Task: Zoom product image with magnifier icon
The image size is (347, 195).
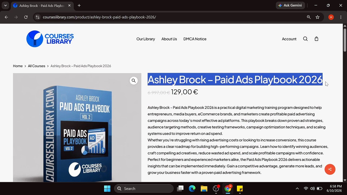Action: point(134,81)
